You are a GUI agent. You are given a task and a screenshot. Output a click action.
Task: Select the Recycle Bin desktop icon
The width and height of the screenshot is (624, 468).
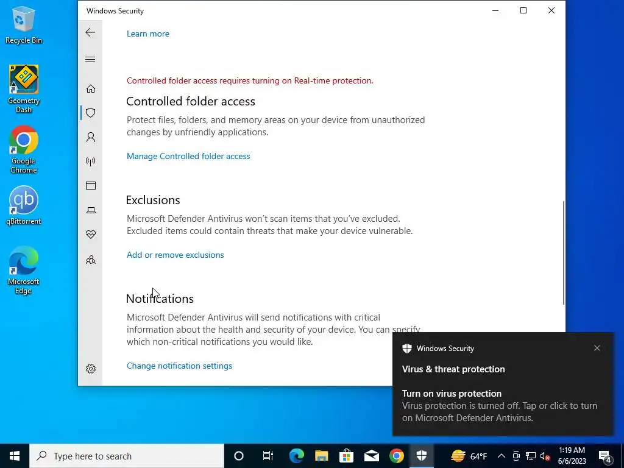tap(24, 25)
